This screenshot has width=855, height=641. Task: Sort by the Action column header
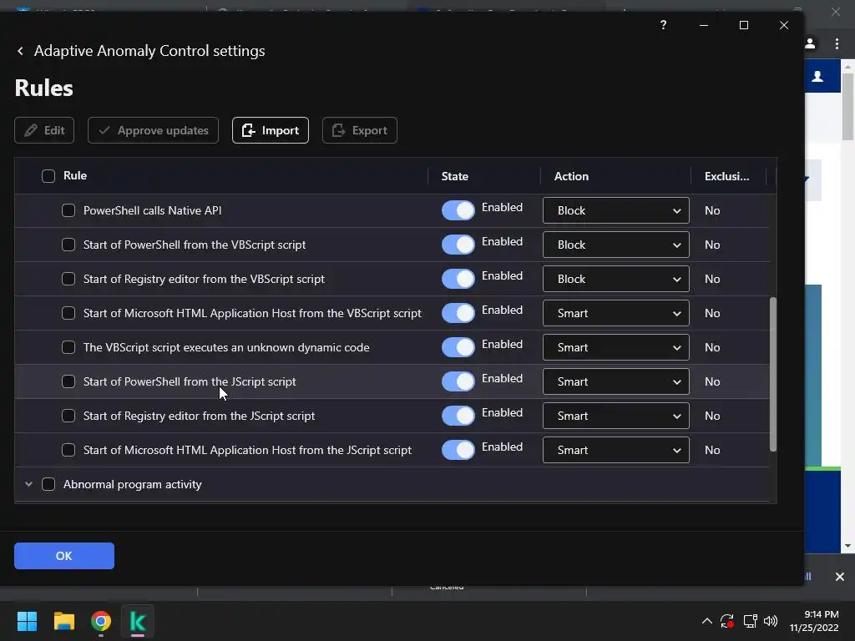571,176
